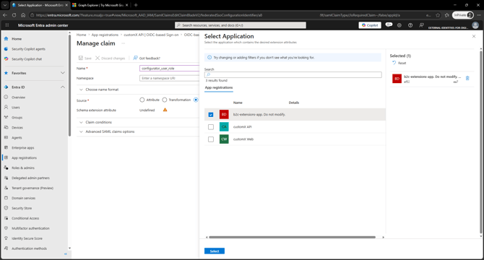Select Transformation source radio button
This screenshot has height=260, width=484.
point(165,100)
